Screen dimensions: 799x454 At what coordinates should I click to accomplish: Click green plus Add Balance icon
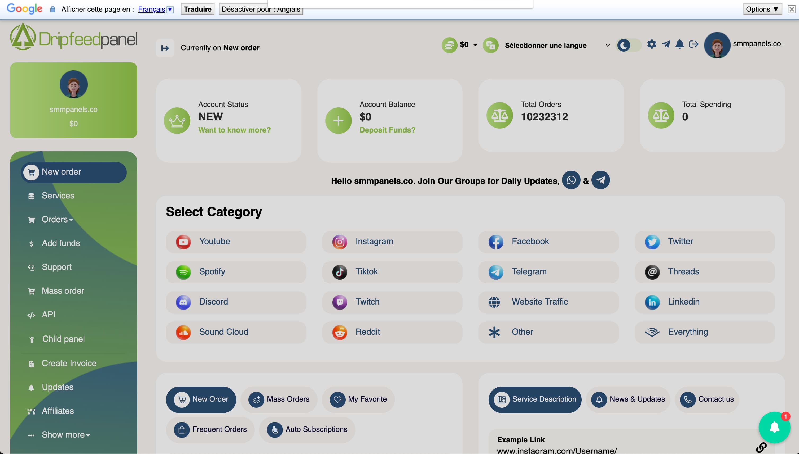338,121
